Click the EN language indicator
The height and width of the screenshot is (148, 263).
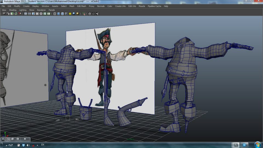click(x=43, y=145)
